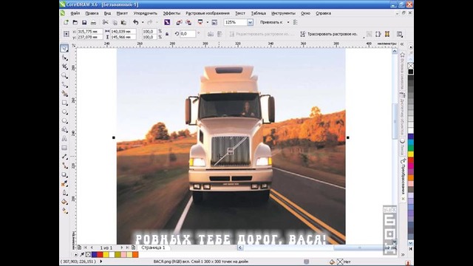Image resolution: width=473 pixels, height=266 pixels.
Task: Click the horizontal scrollbar left arrow
Action: coord(240,248)
